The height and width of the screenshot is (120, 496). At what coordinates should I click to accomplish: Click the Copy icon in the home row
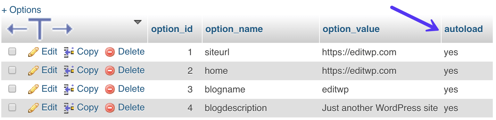(x=69, y=71)
